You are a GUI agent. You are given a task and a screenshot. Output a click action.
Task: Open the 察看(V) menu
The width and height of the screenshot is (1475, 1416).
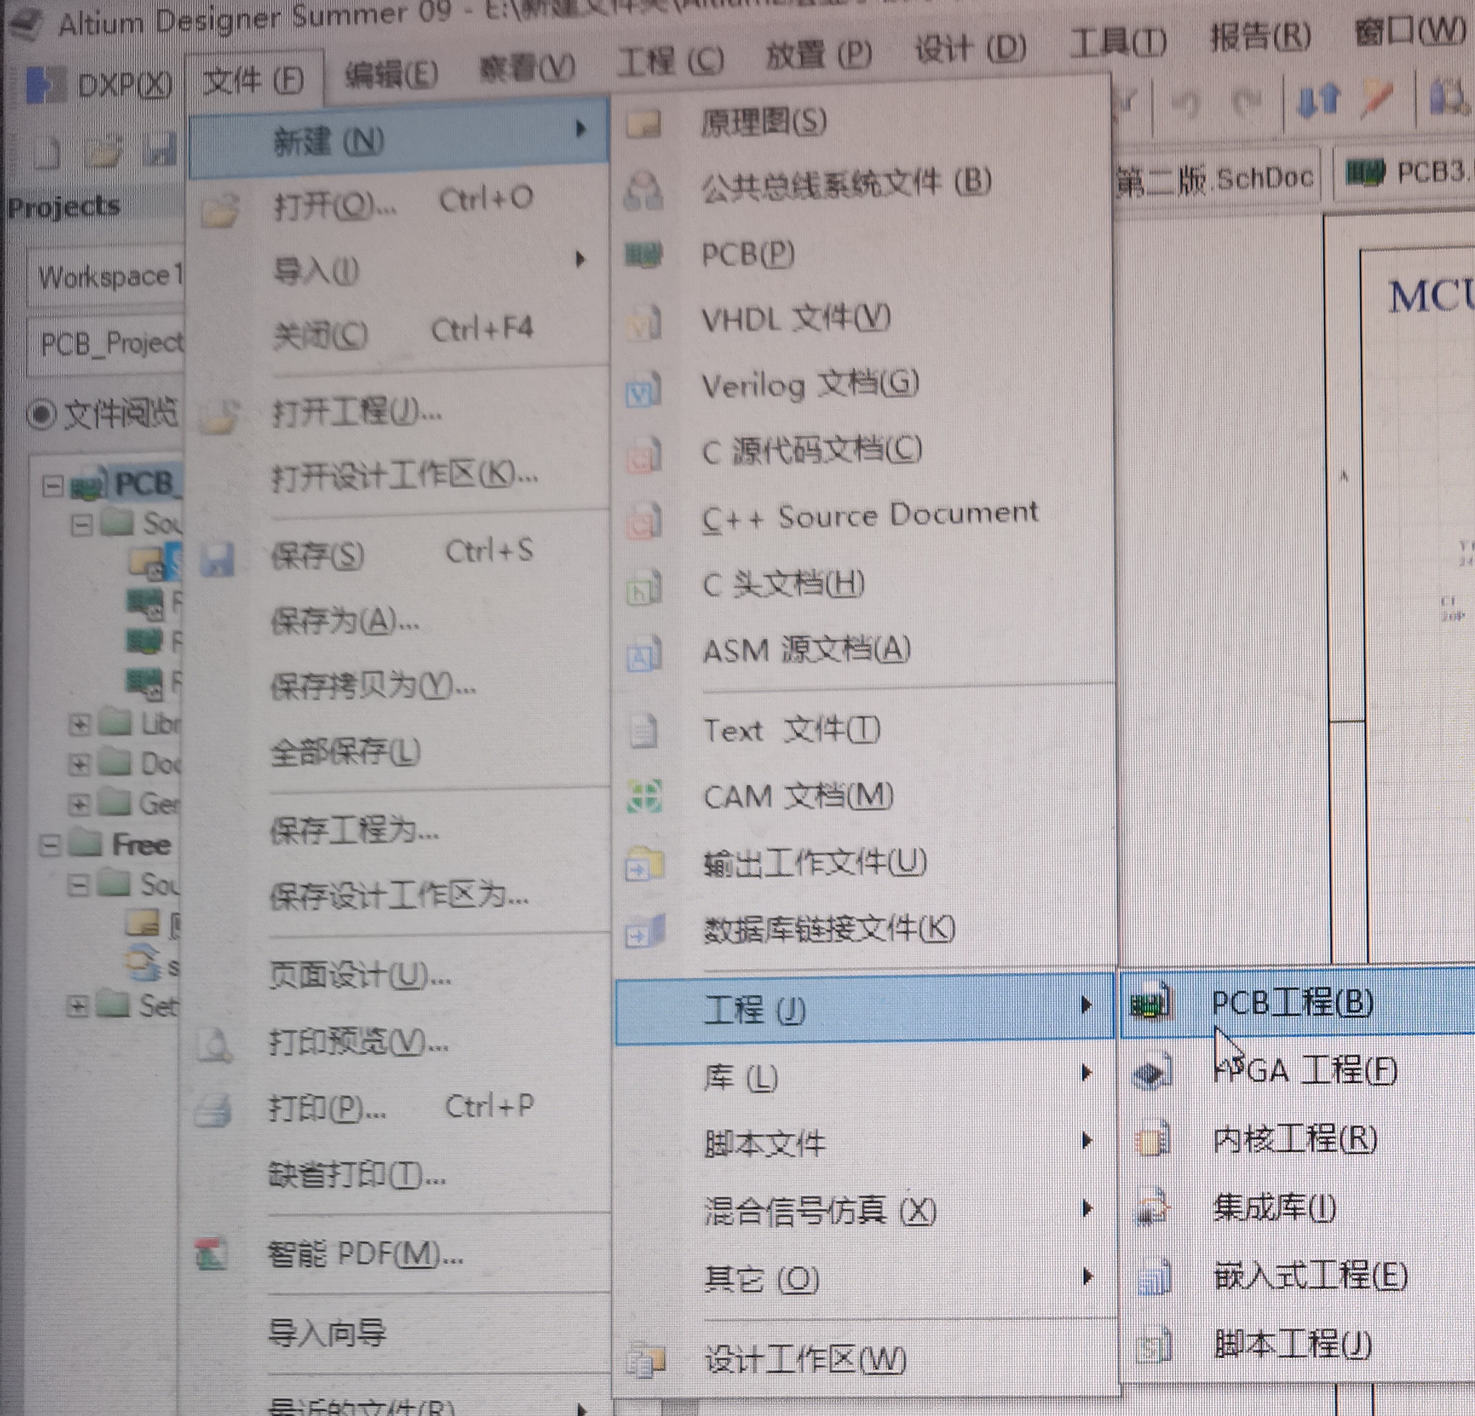(528, 68)
